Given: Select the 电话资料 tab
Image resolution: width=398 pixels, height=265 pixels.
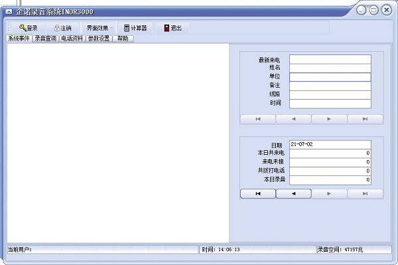Looking at the screenshot, I should (72, 39).
